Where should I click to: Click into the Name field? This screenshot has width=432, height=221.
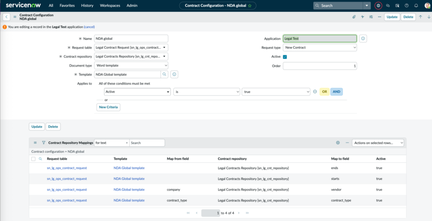[131, 38]
